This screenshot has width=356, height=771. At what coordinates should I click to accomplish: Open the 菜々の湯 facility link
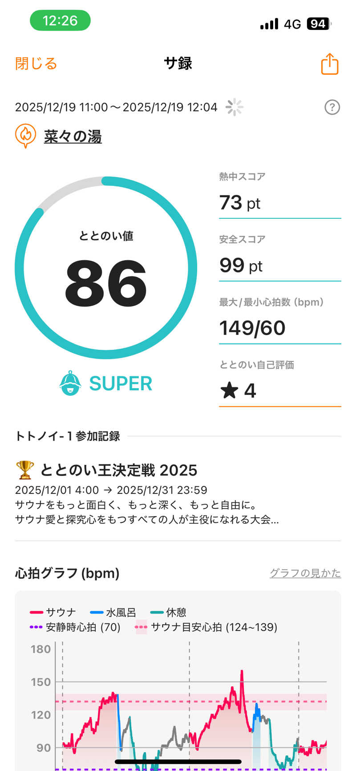coord(73,136)
